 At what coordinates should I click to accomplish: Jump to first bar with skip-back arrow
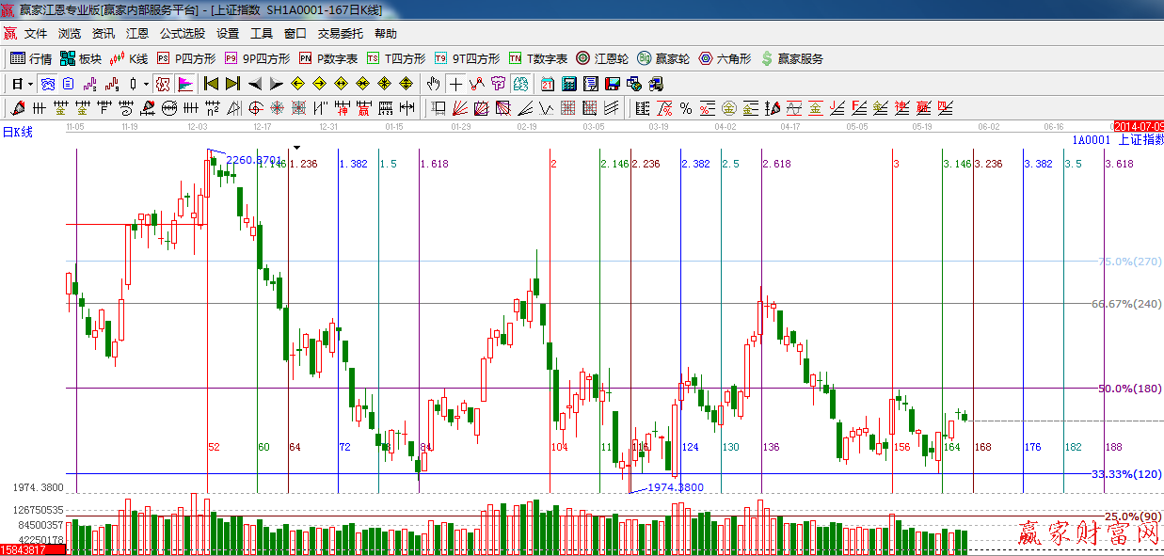(x=211, y=84)
